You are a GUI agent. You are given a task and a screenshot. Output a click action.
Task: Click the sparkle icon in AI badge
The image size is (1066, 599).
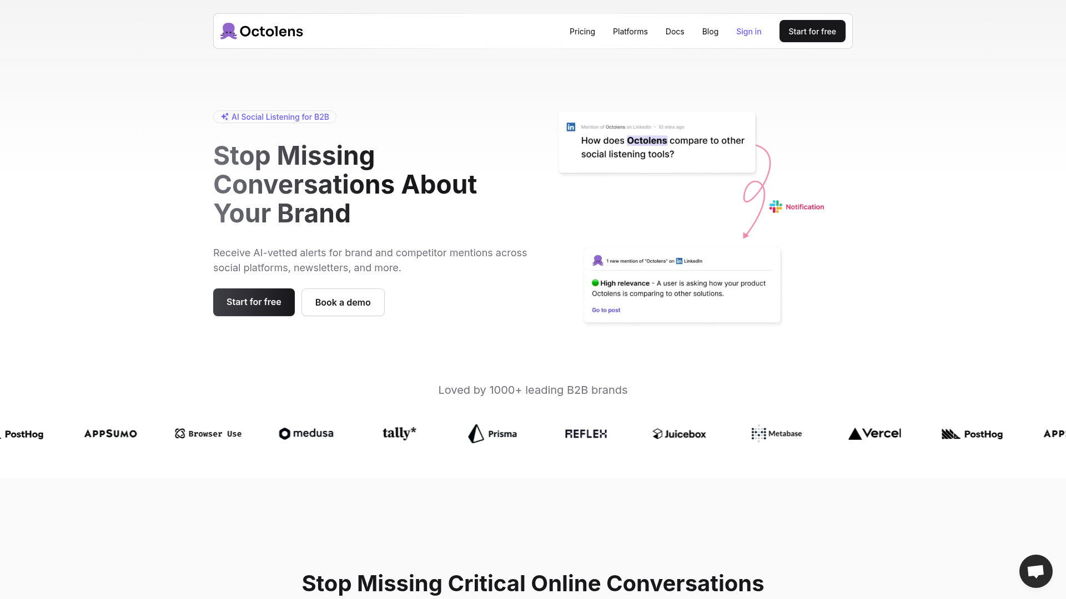click(x=225, y=117)
